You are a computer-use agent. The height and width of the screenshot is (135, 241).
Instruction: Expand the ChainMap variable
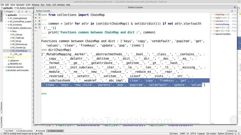212,15
